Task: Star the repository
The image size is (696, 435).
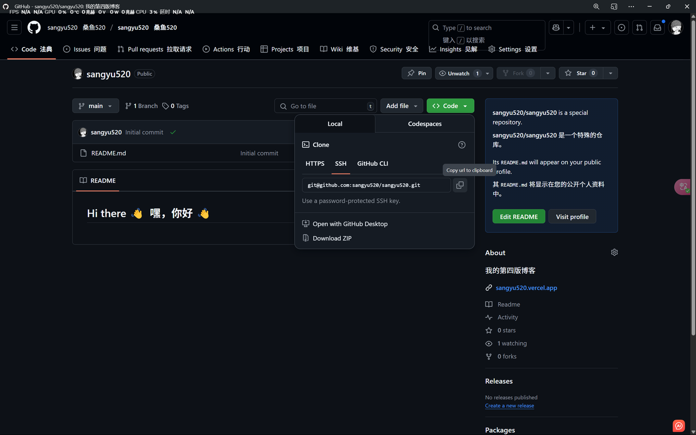Action: 581,73
